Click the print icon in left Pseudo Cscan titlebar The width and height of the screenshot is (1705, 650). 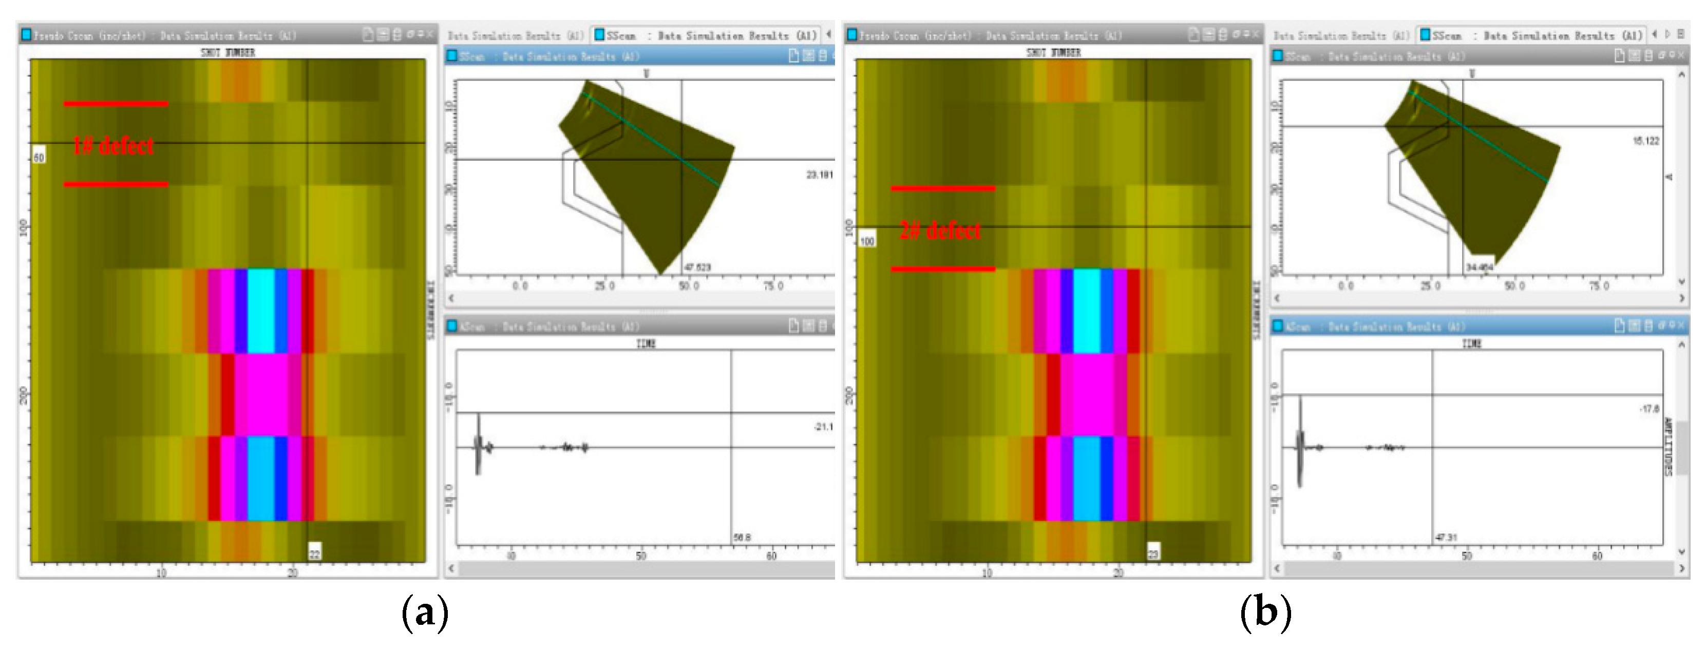[x=396, y=34]
